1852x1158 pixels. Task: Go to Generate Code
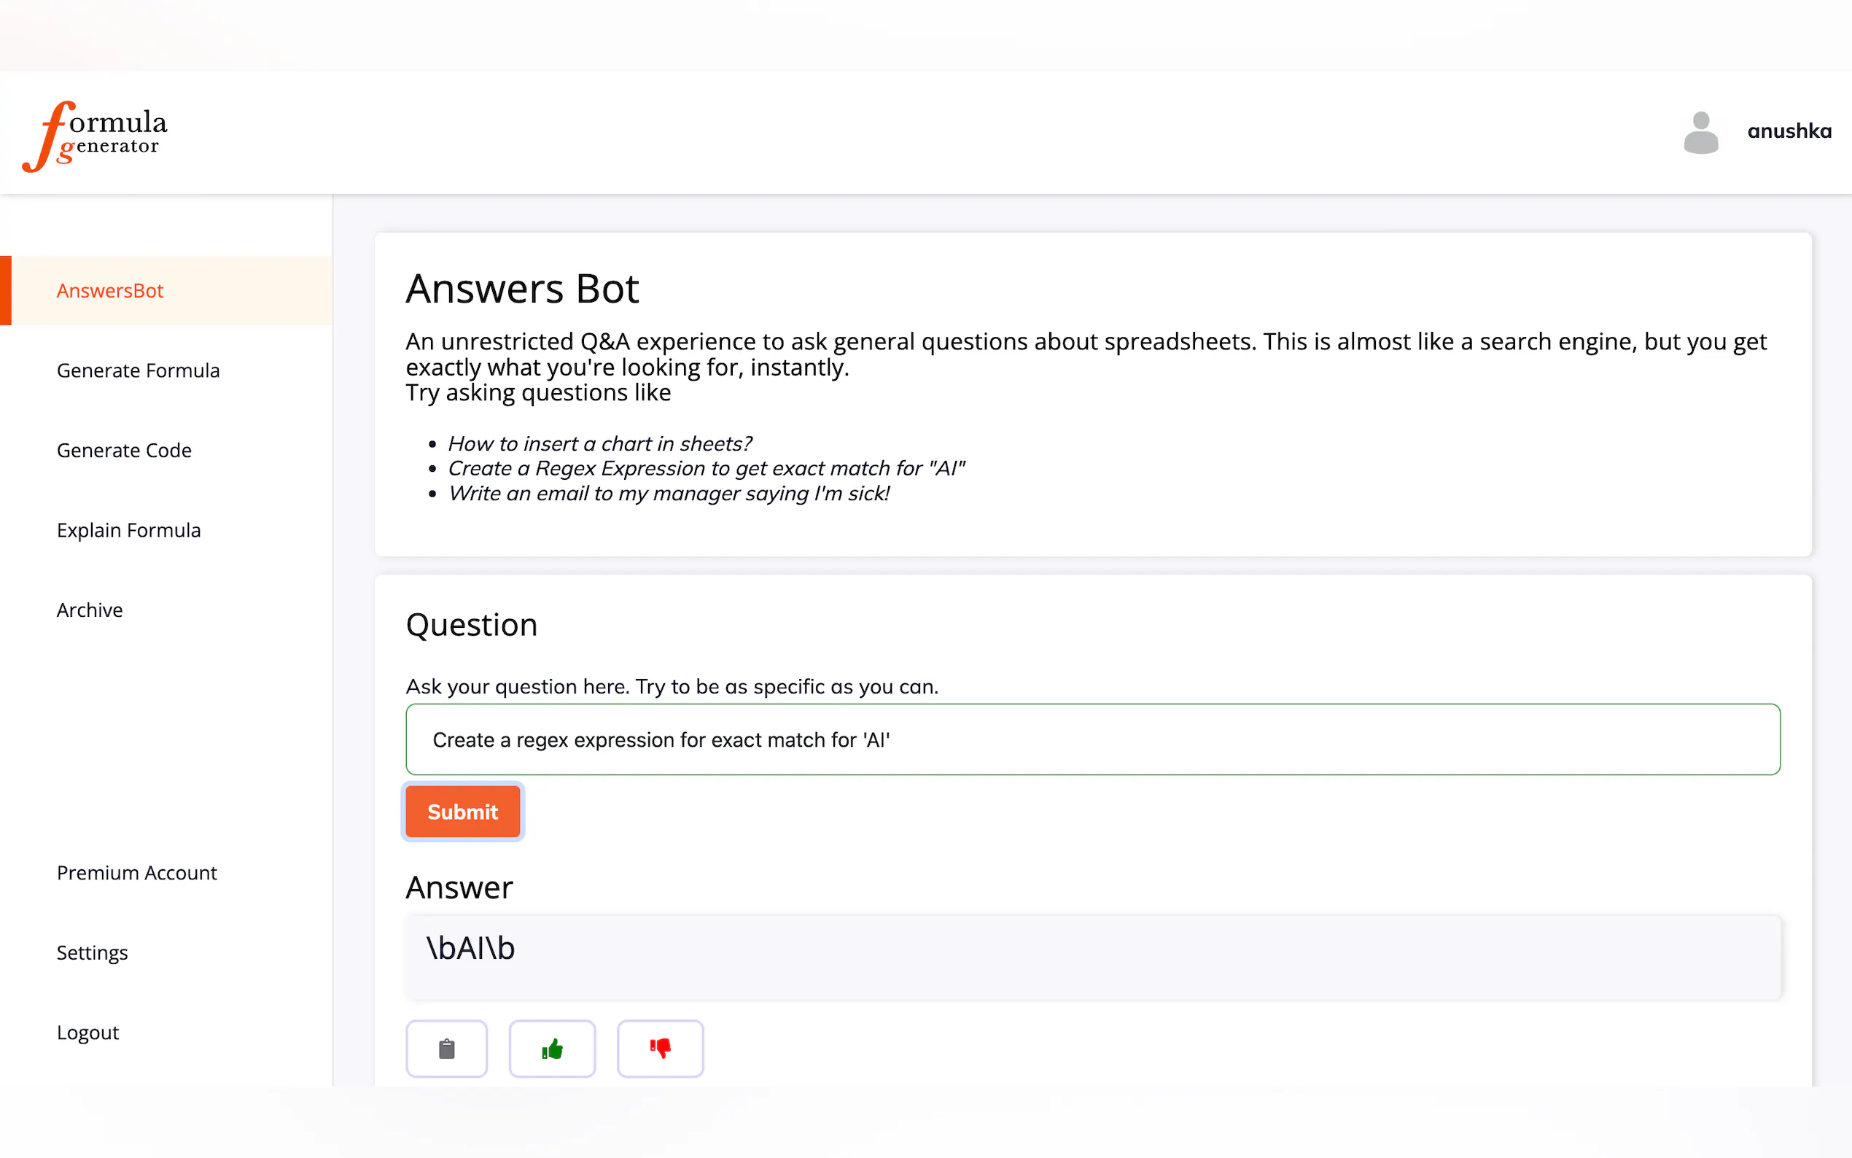124,451
